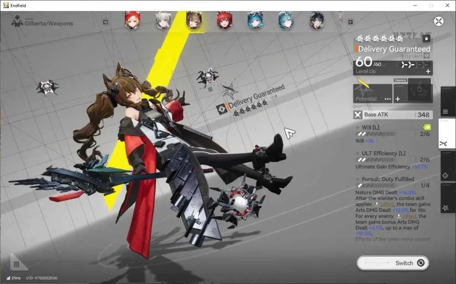Viewport: 456px width, 284px height.
Task: Select the teal-haired operator portrait
Action: pos(286,20)
